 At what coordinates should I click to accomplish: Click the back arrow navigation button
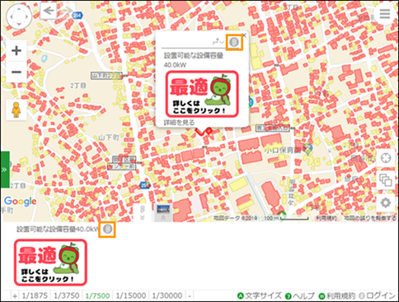pyautogui.click(x=49, y=11)
